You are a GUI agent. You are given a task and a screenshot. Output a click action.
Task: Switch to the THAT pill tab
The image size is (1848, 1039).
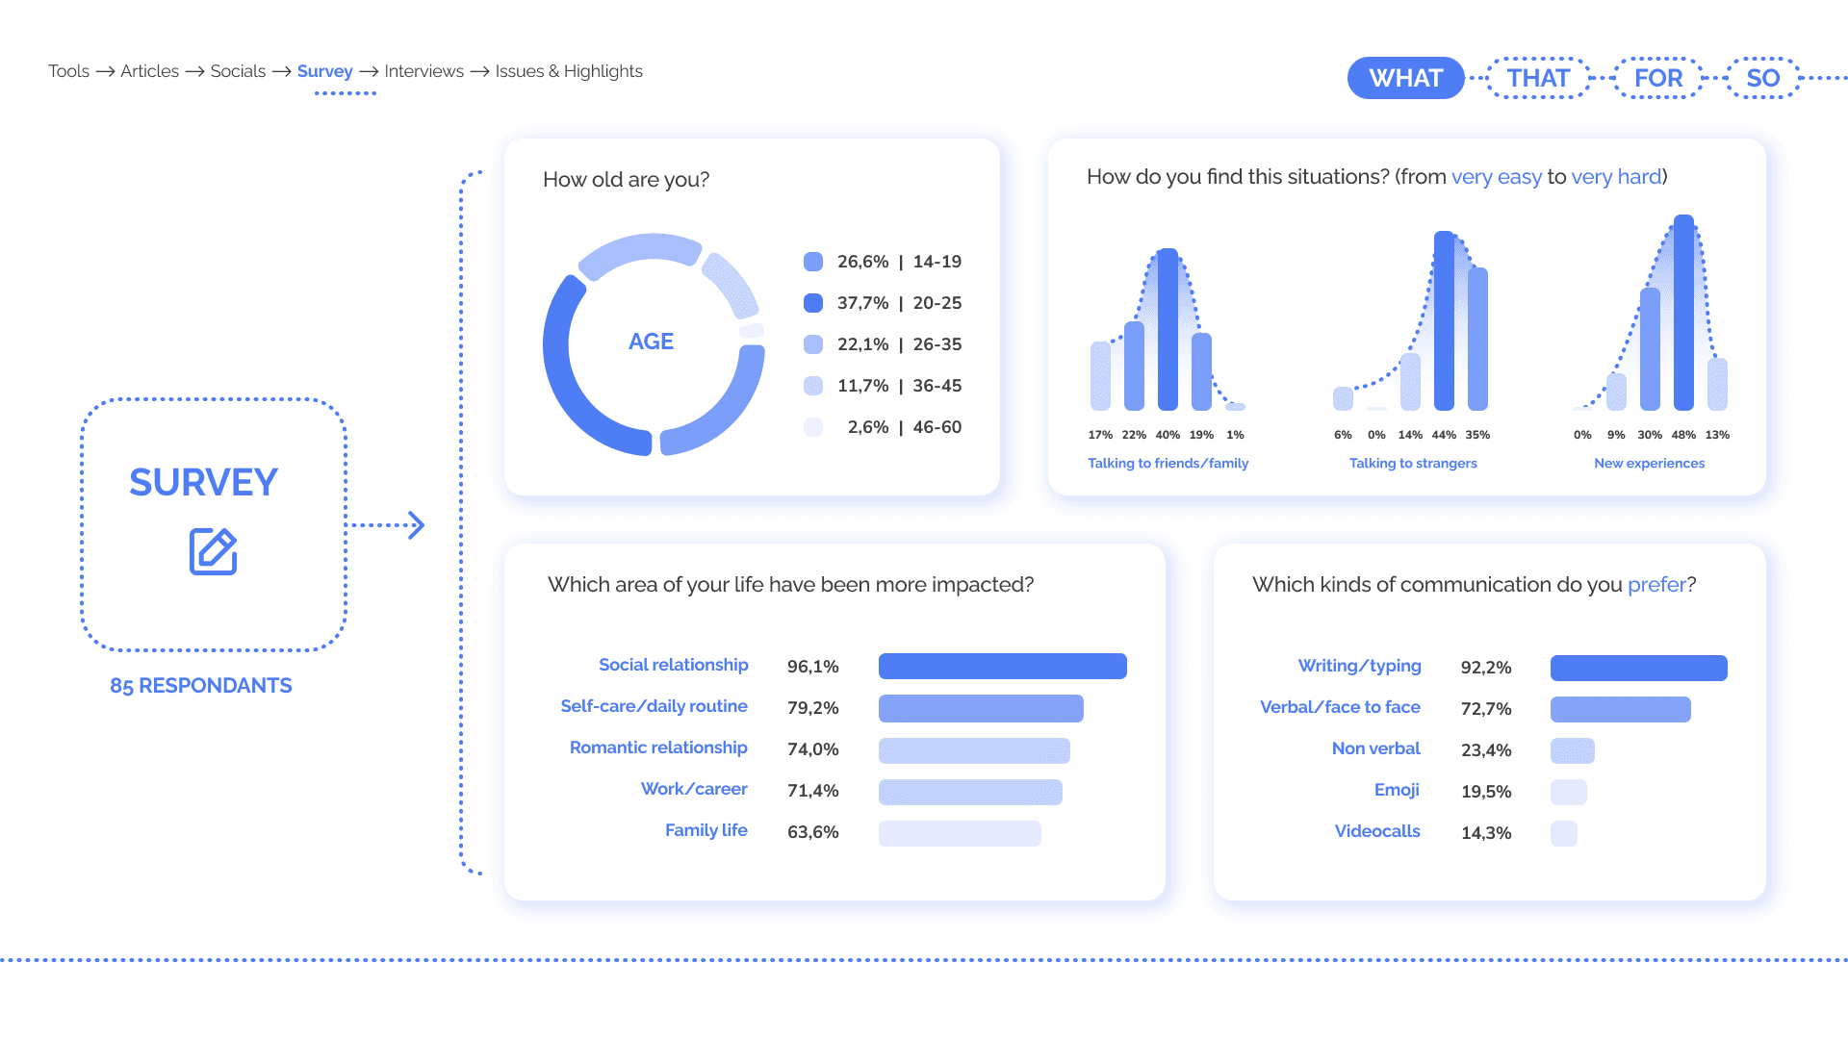(x=1538, y=78)
